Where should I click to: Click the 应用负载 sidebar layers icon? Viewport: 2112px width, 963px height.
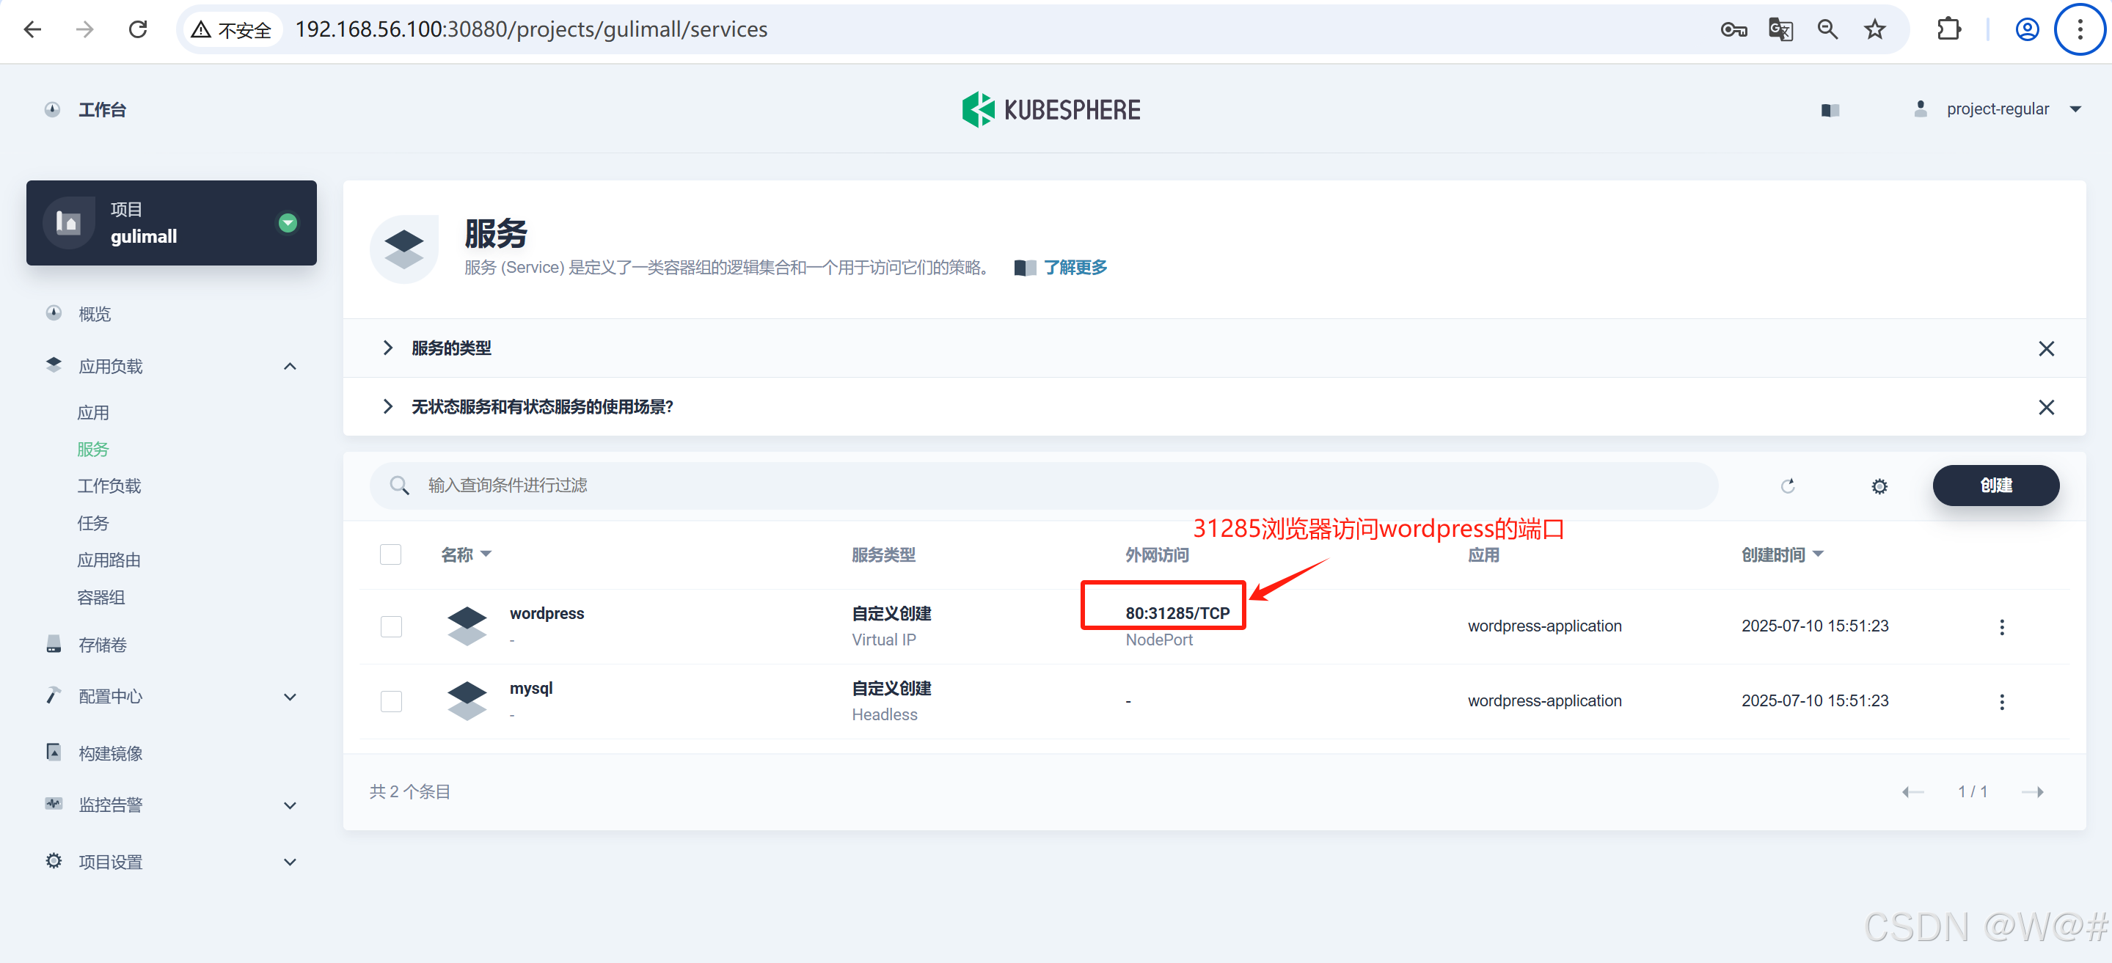pos(54,365)
